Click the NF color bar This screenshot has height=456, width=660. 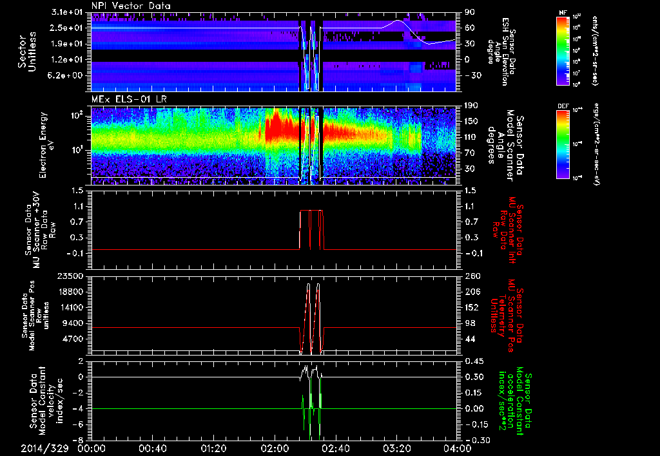[563, 50]
